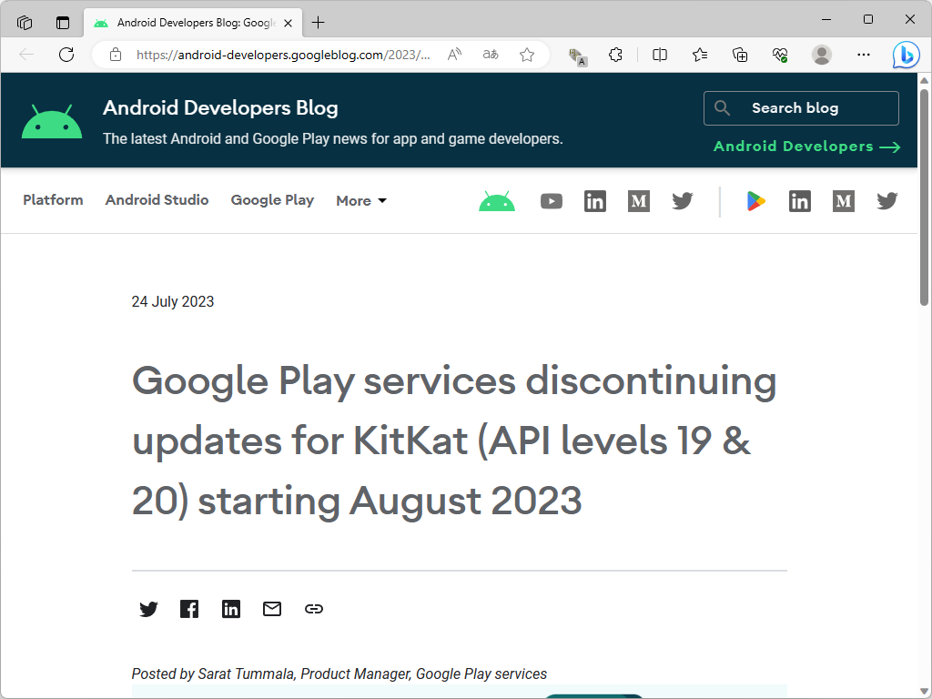Open the Google Play category
This screenshot has width=932, height=699.
pyautogui.click(x=272, y=200)
